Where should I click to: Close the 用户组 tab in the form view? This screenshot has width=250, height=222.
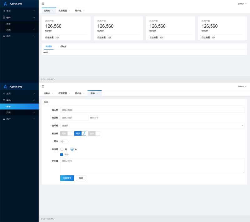click(84, 93)
